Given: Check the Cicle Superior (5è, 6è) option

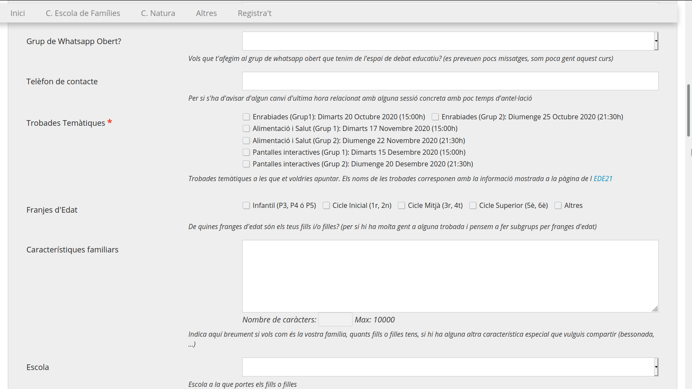Looking at the screenshot, I should pos(473,205).
